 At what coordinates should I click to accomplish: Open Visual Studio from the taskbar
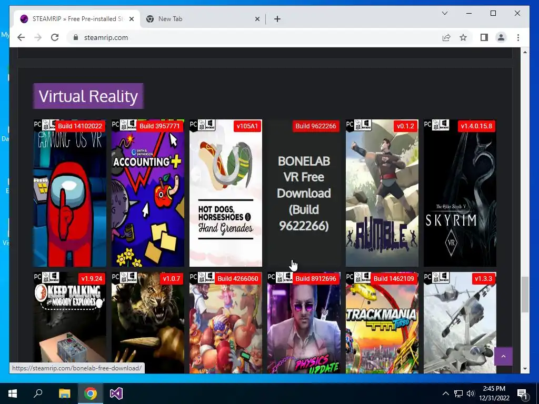point(116,393)
